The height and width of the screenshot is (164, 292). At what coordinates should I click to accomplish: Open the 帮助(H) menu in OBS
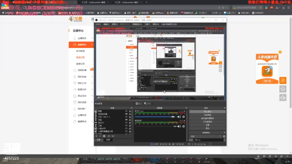click(156, 24)
